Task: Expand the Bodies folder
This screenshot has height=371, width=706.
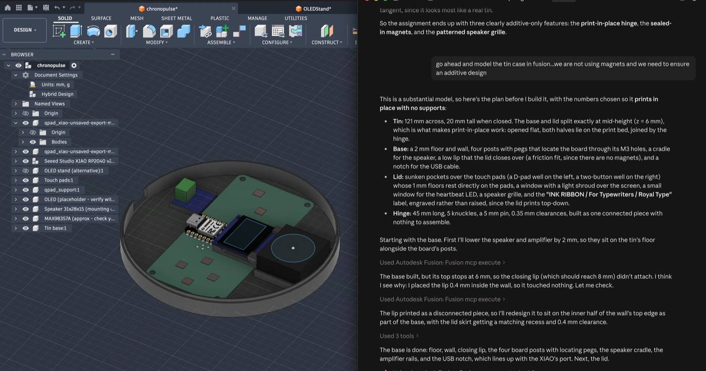Action: pyautogui.click(x=23, y=142)
